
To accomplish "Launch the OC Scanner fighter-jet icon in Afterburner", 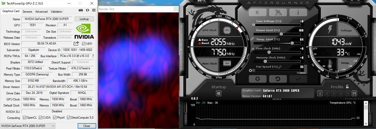I will click(278, 12).
